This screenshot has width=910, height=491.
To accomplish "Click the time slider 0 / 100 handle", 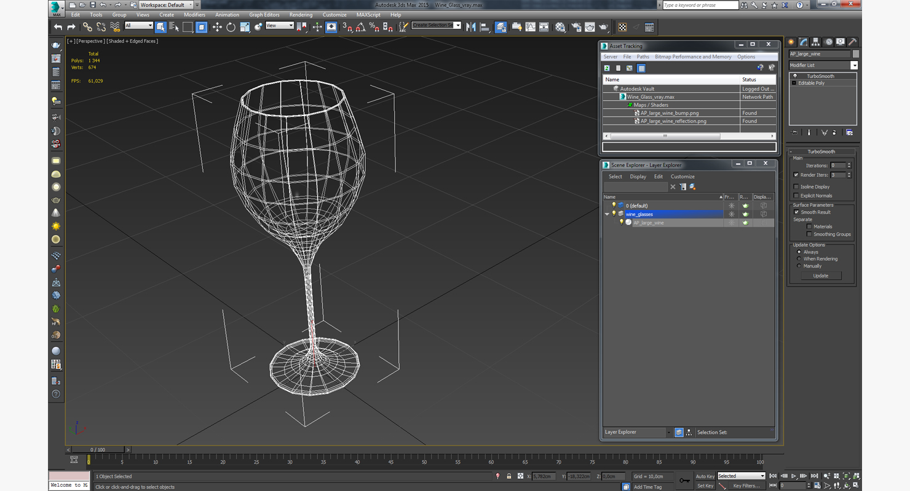I will coord(98,450).
